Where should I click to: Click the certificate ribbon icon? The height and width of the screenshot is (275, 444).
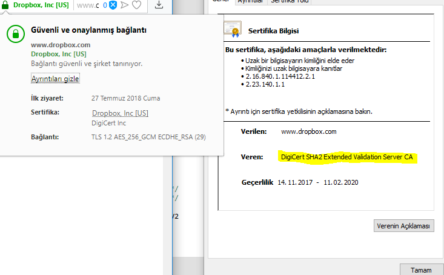click(233, 29)
